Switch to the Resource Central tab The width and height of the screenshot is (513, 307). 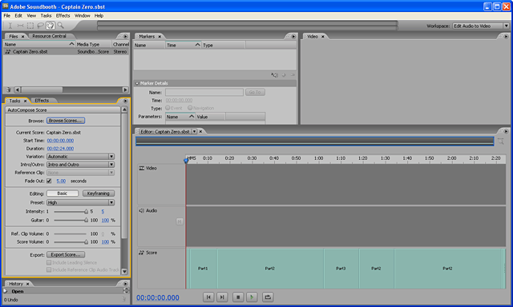tap(50, 36)
